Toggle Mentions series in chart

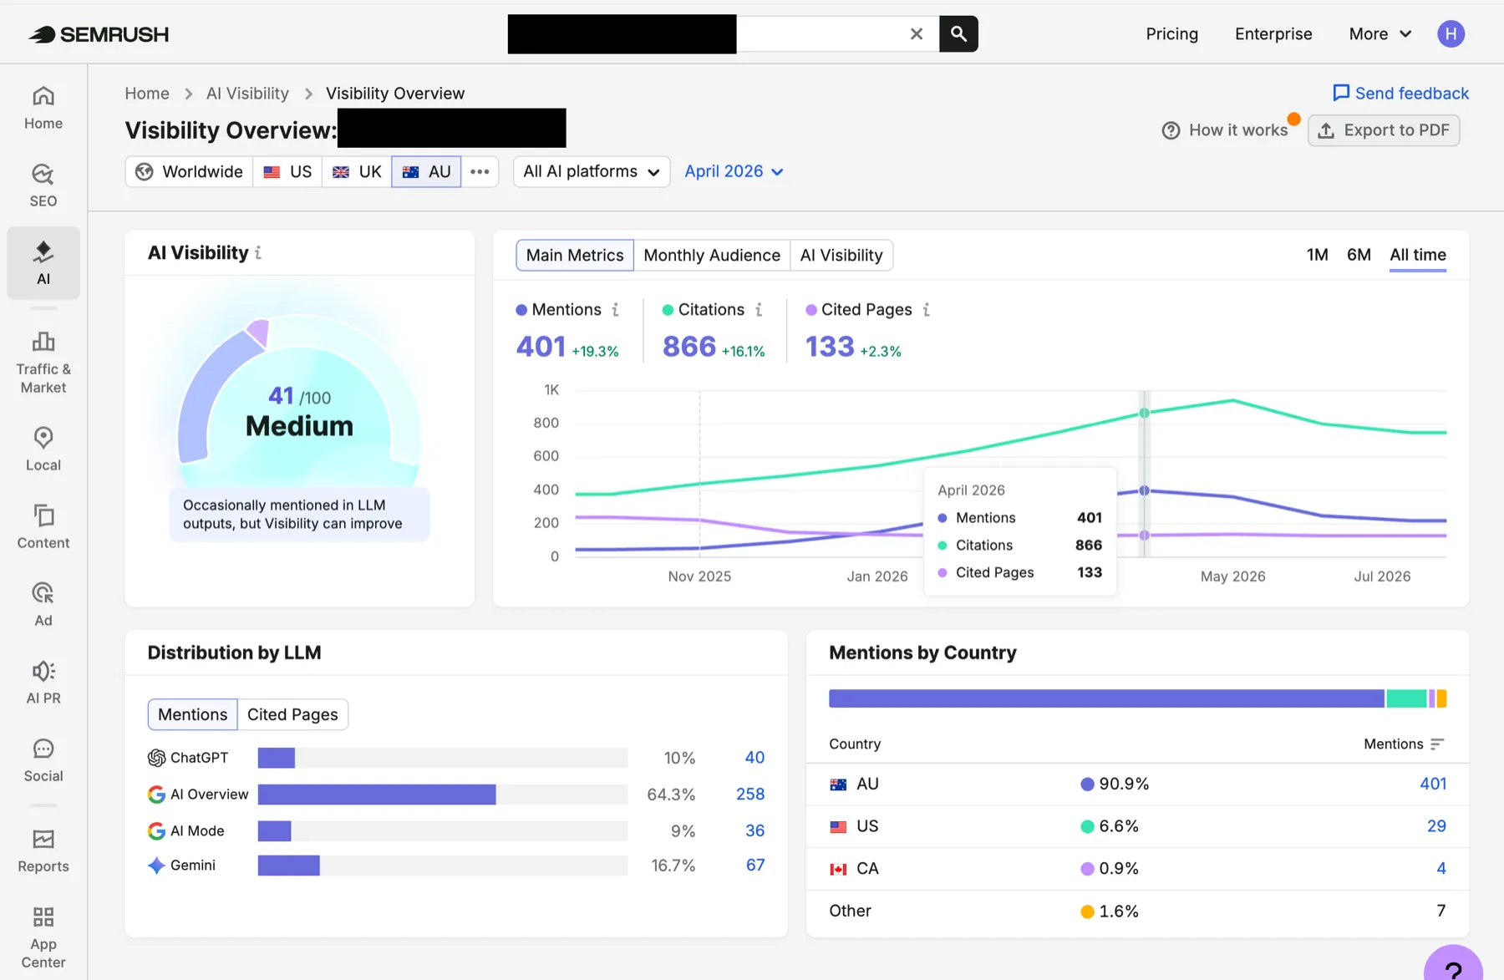pos(558,310)
